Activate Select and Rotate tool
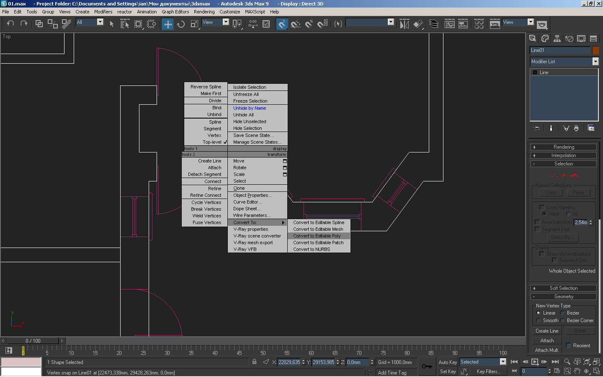 pyautogui.click(x=181, y=24)
